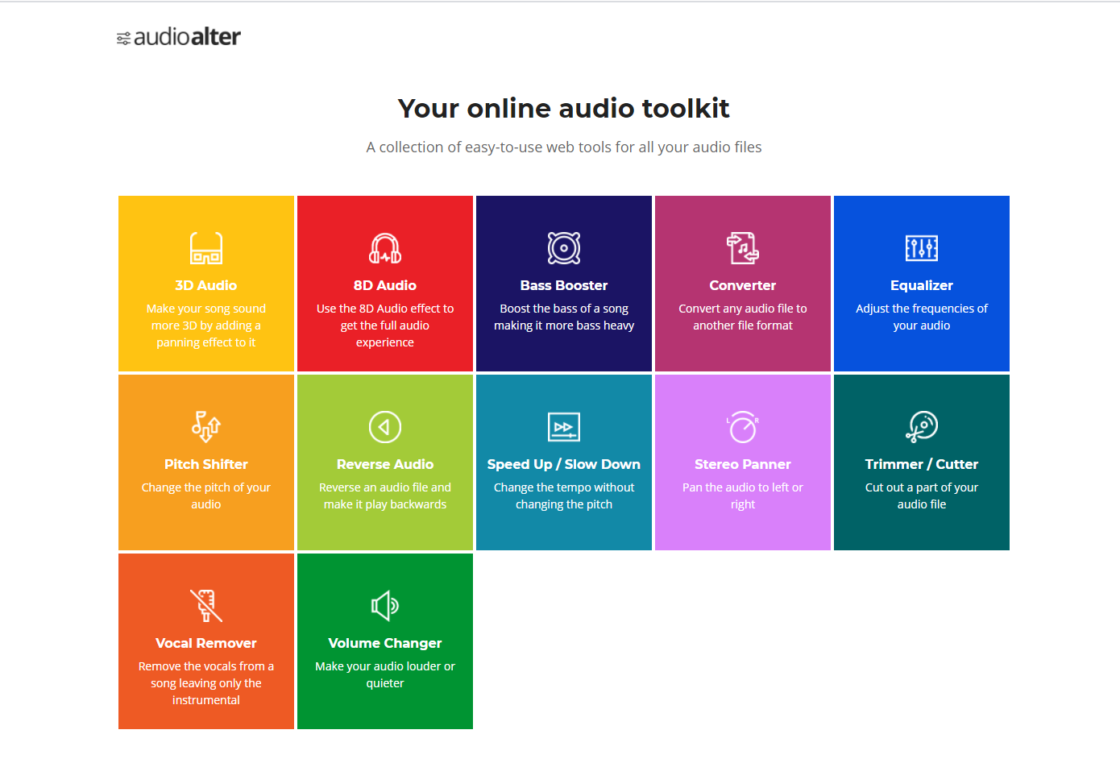Open the Stereo Panner tool tile
Screen dimensions: 1120x763
(743, 462)
